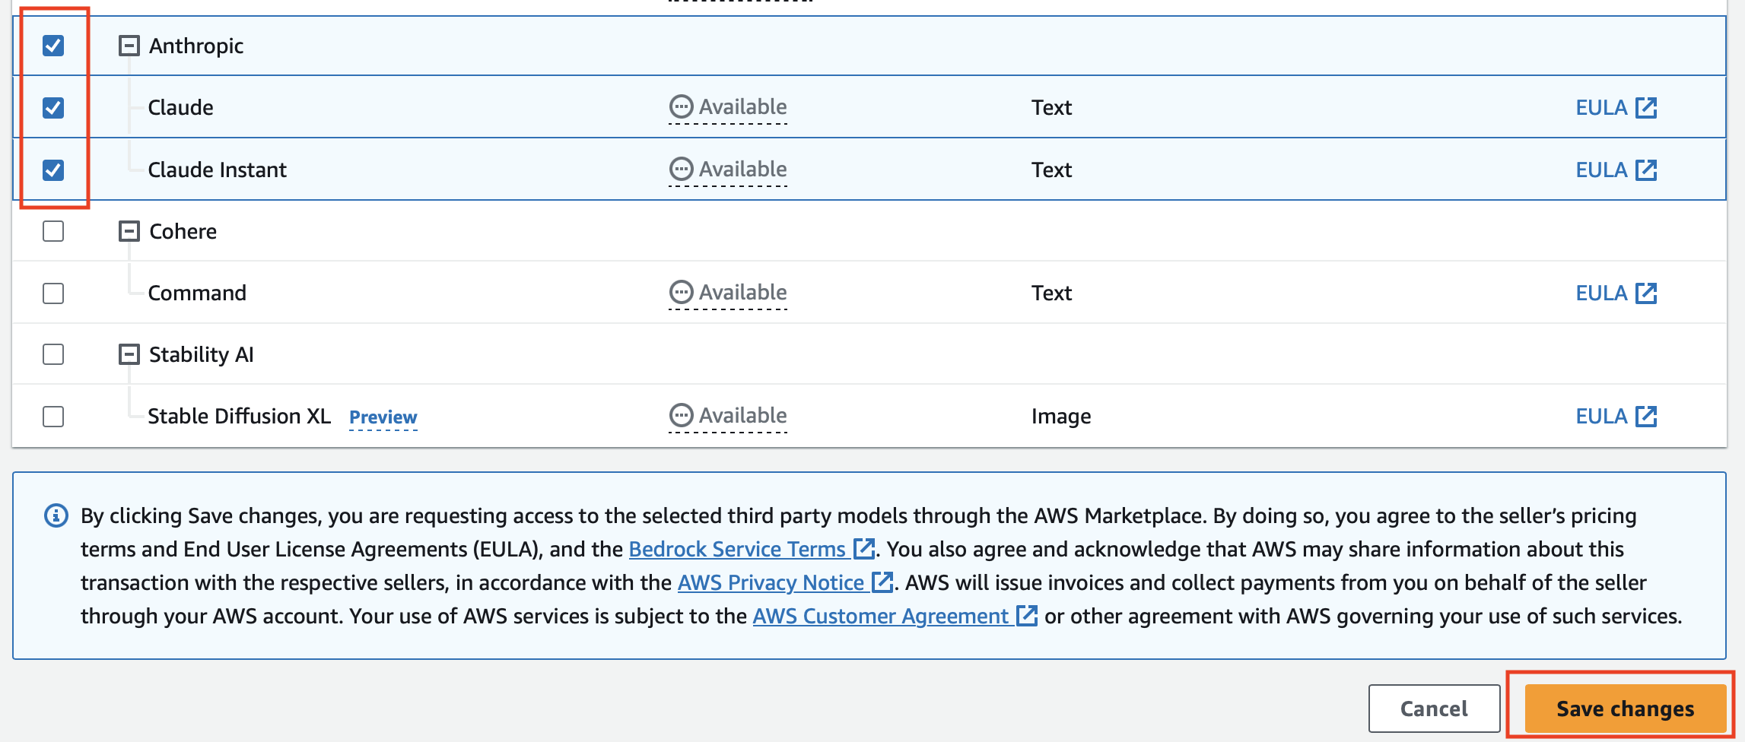Screen dimensions: 1745x742
Task: Click external link icon beside Command EULA
Action: click(1646, 293)
